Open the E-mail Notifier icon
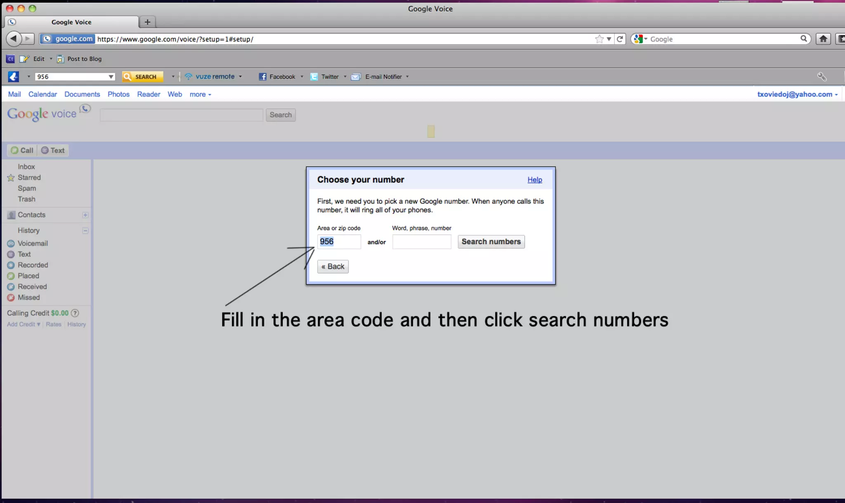Viewport: 845px width, 503px height. (356, 77)
